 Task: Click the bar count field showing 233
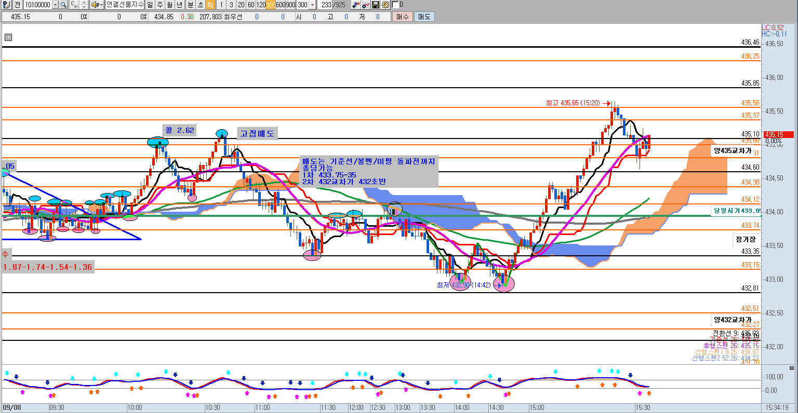[x=326, y=5]
